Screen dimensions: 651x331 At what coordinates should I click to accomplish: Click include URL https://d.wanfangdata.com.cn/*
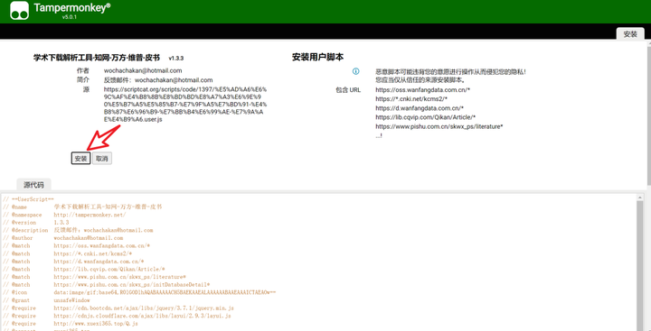[420, 108]
